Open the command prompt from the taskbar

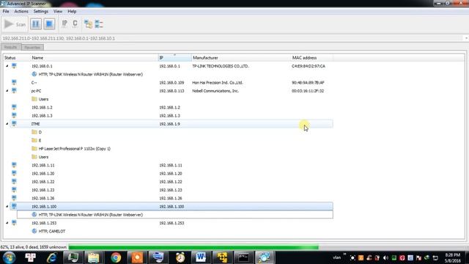pyautogui.click(x=243, y=257)
